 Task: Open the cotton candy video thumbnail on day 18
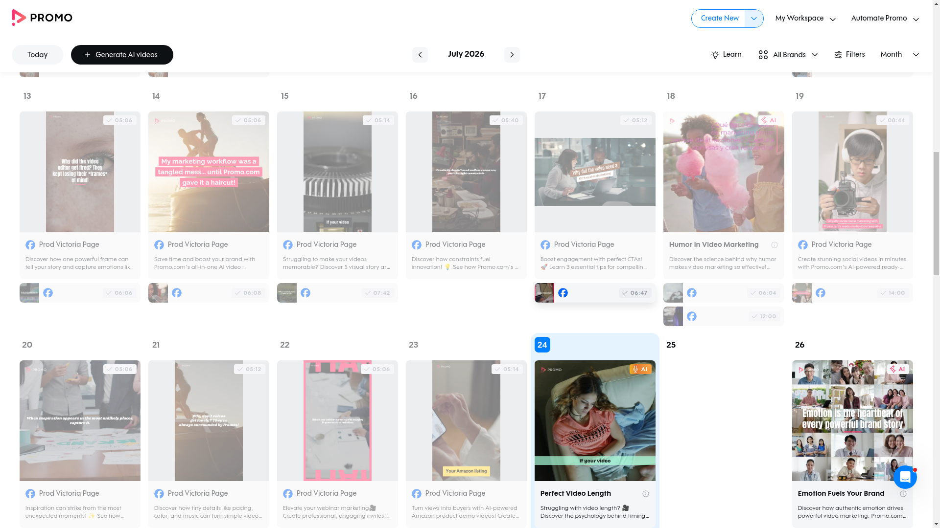[724, 172]
